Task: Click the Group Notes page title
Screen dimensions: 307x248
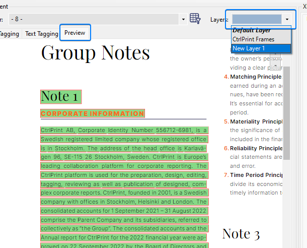Action: (x=95, y=52)
